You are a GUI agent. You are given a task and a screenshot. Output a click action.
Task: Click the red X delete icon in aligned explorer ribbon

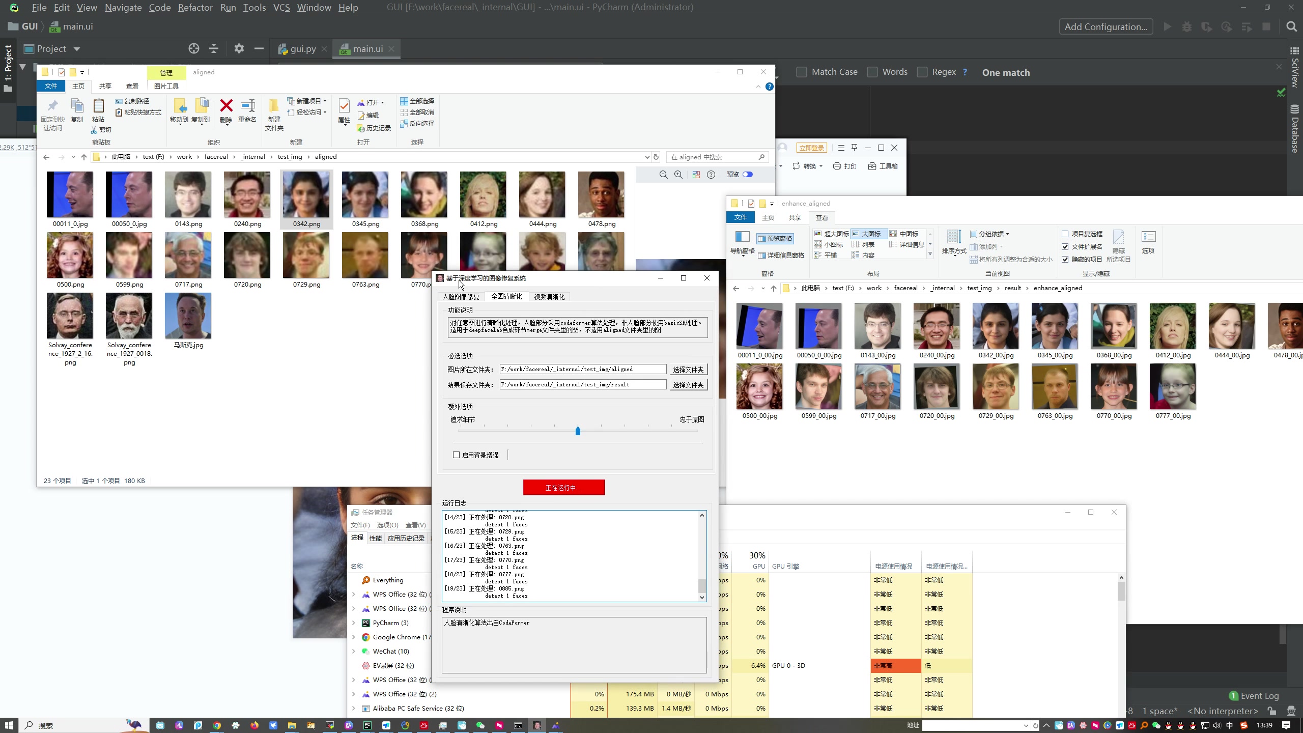(226, 106)
